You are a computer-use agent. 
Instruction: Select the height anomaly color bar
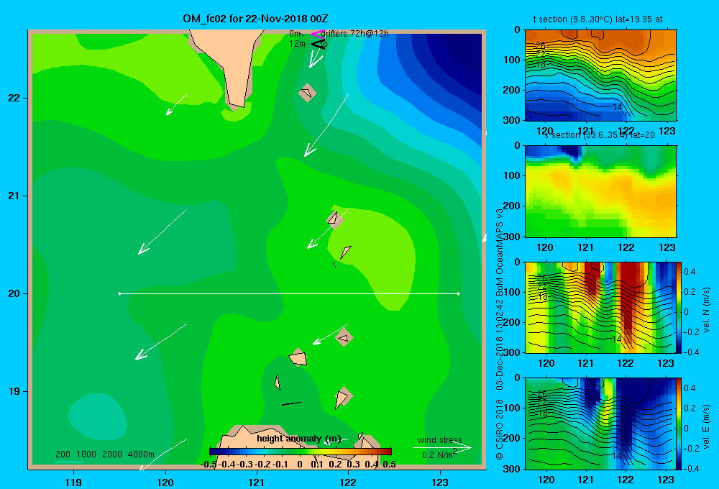(x=301, y=452)
